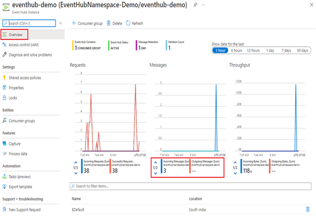Click the Search to filter items field
The image size is (316, 218).
coord(190,186)
